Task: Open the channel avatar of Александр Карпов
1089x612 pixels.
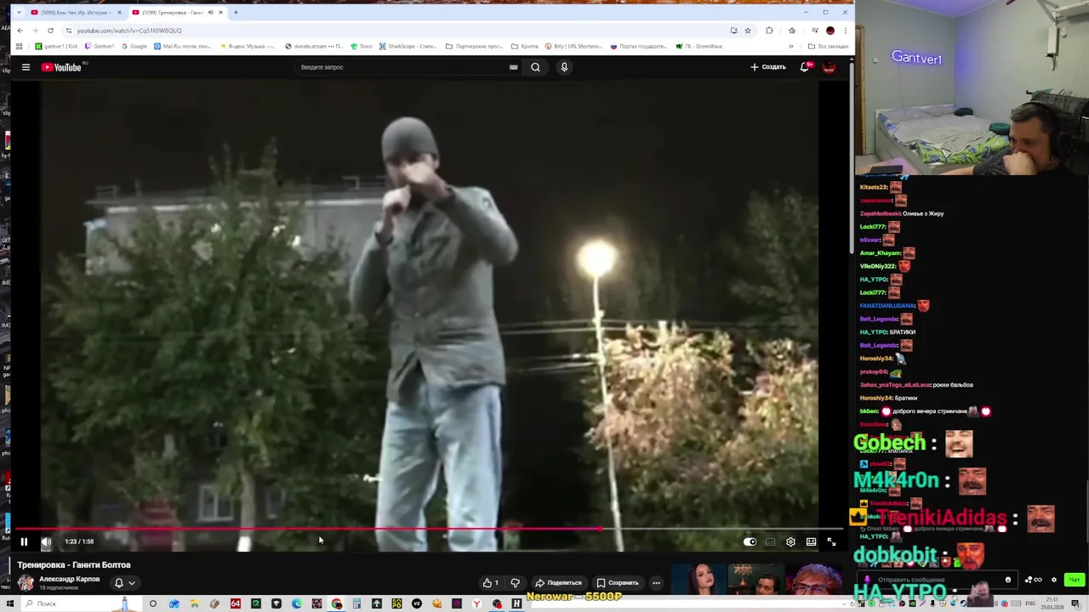Action: (26, 582)
